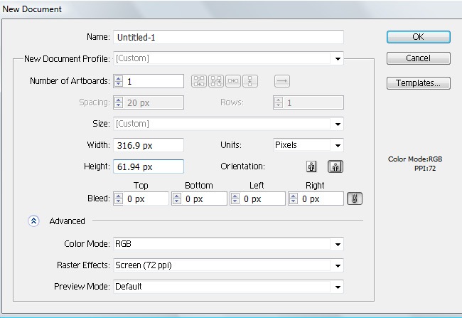
Task: Click the Grid by Row artboard icon
Action: 198,81
